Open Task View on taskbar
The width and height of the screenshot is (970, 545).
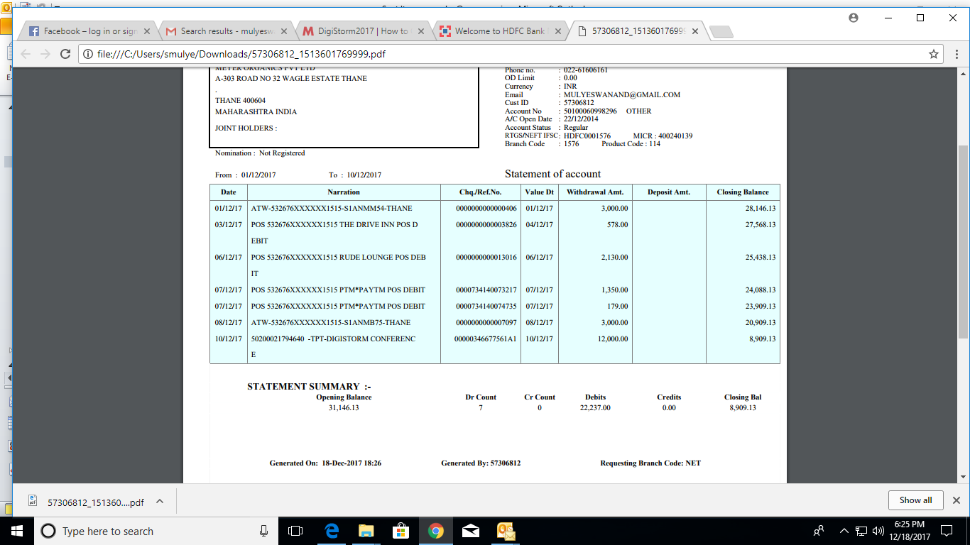[295, 531]
